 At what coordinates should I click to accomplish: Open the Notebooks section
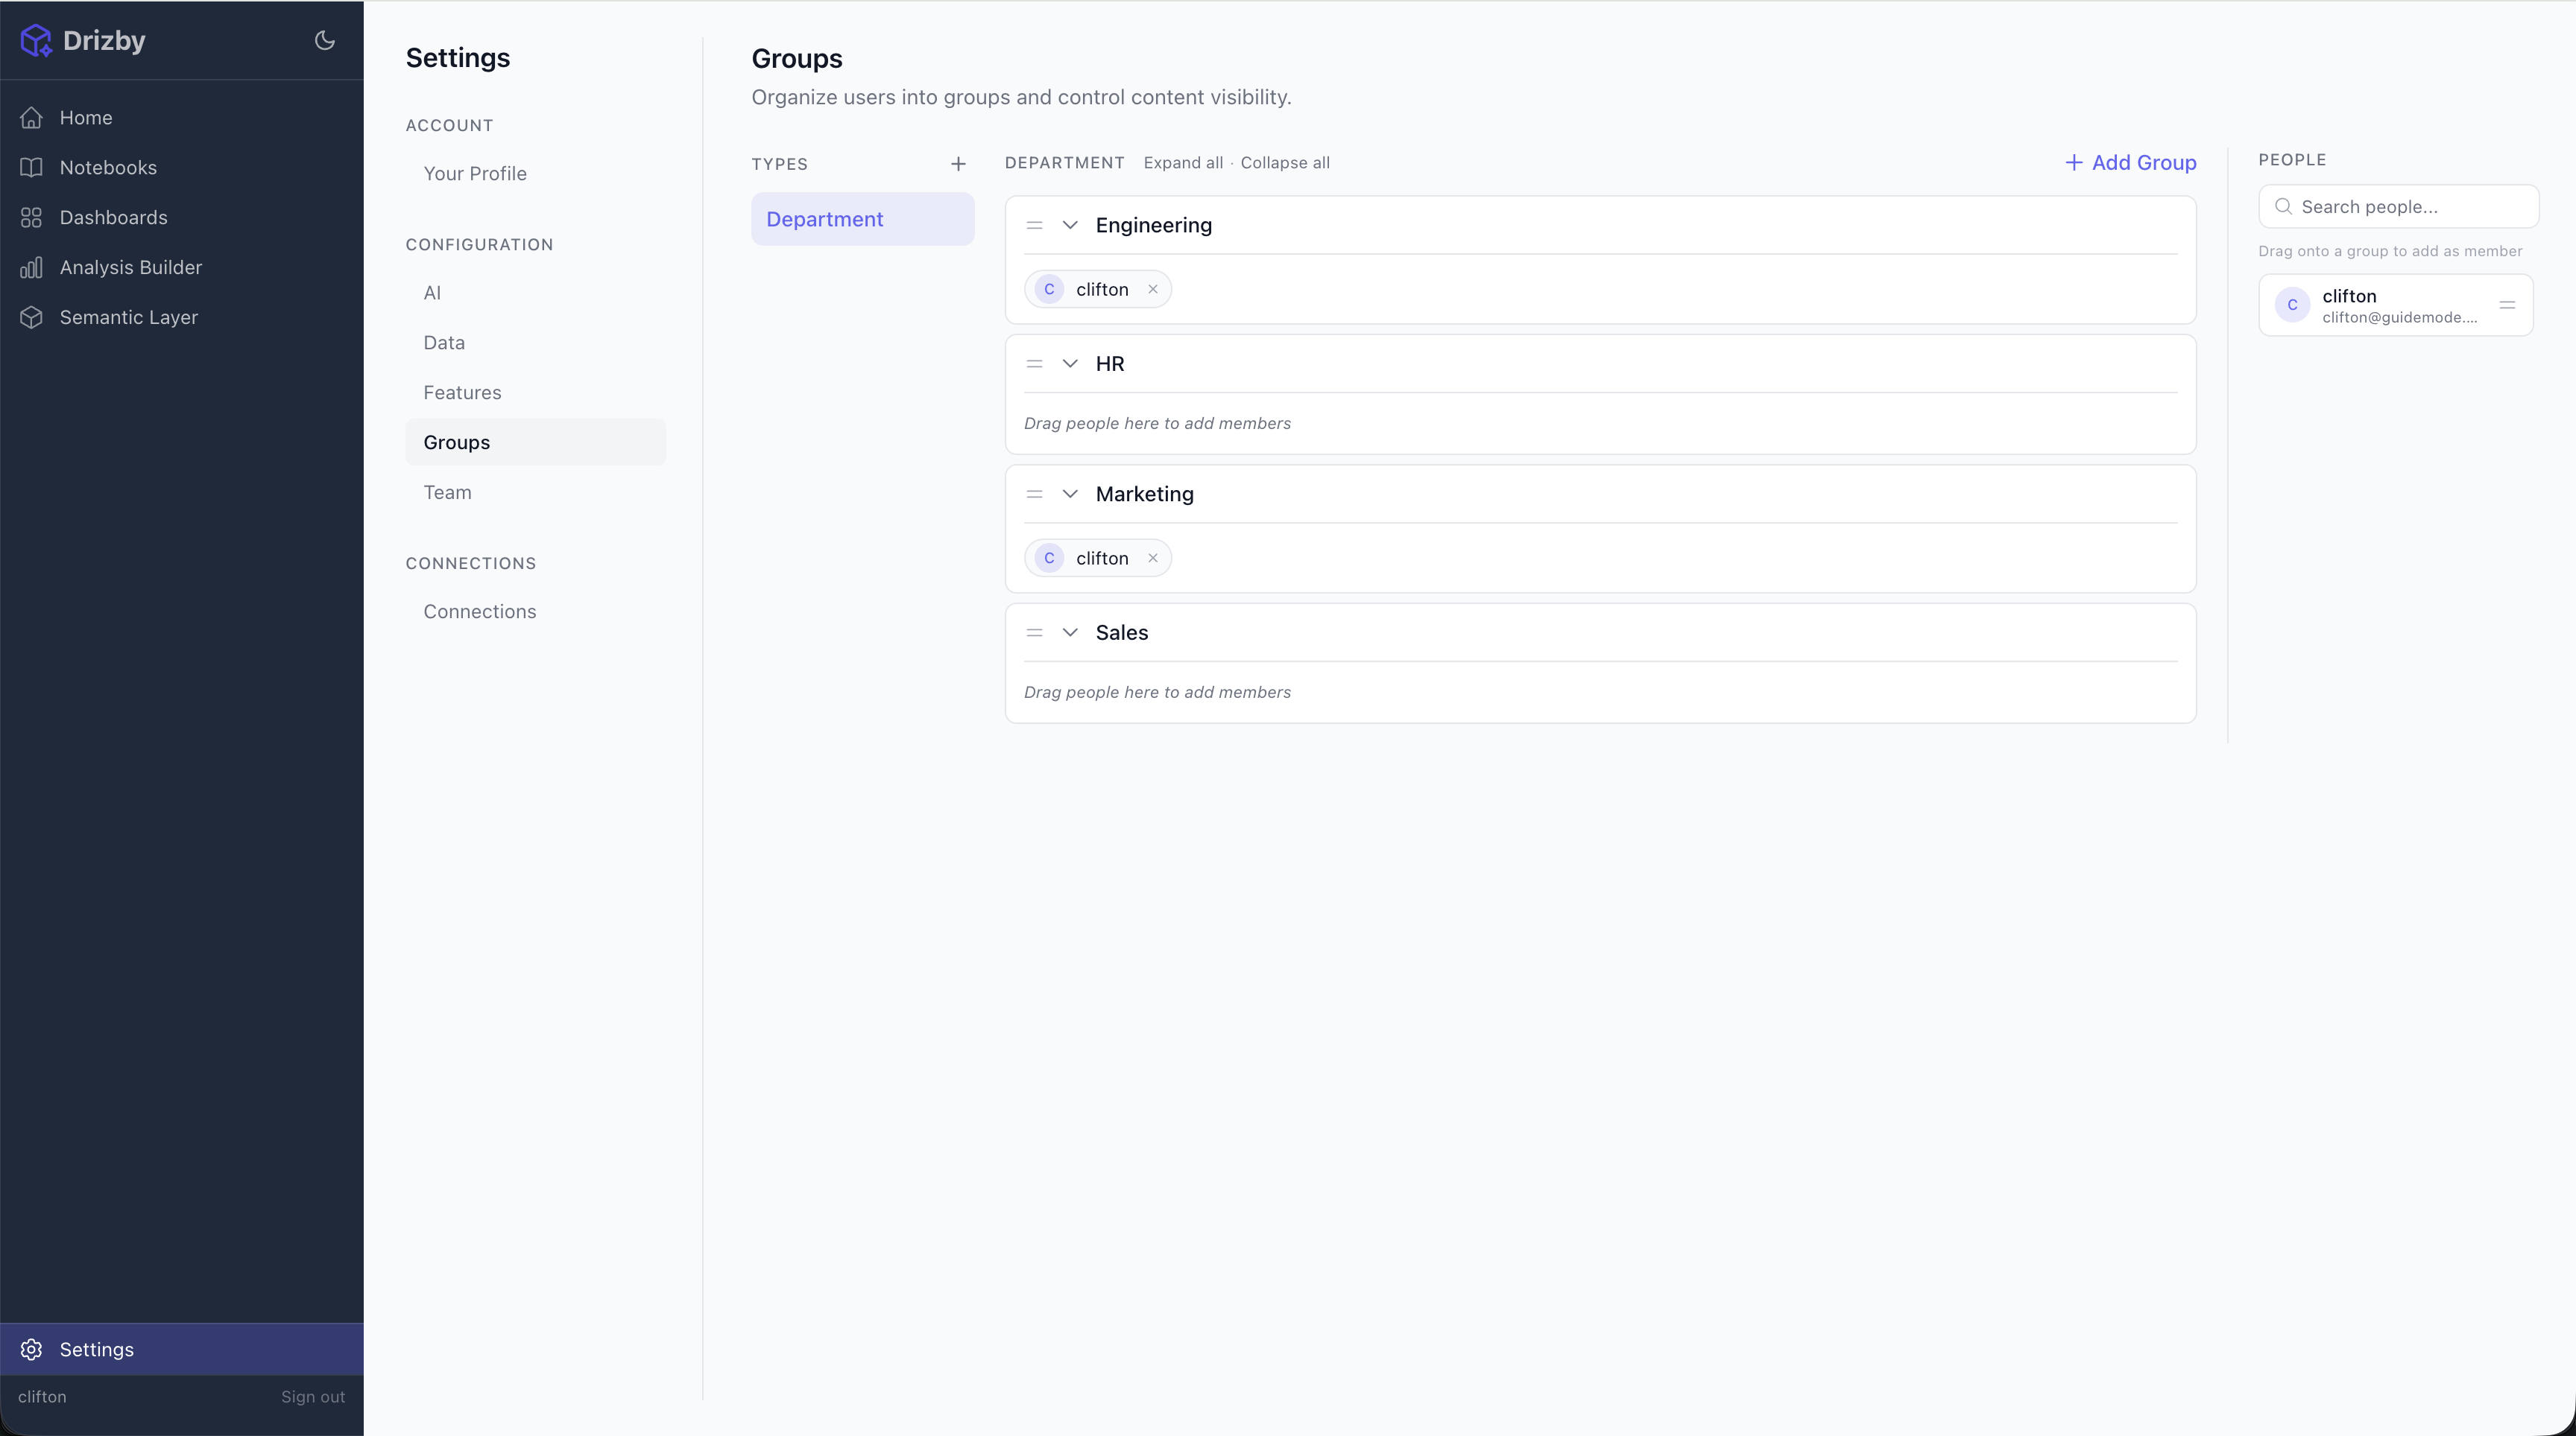[x=109, y=167]
